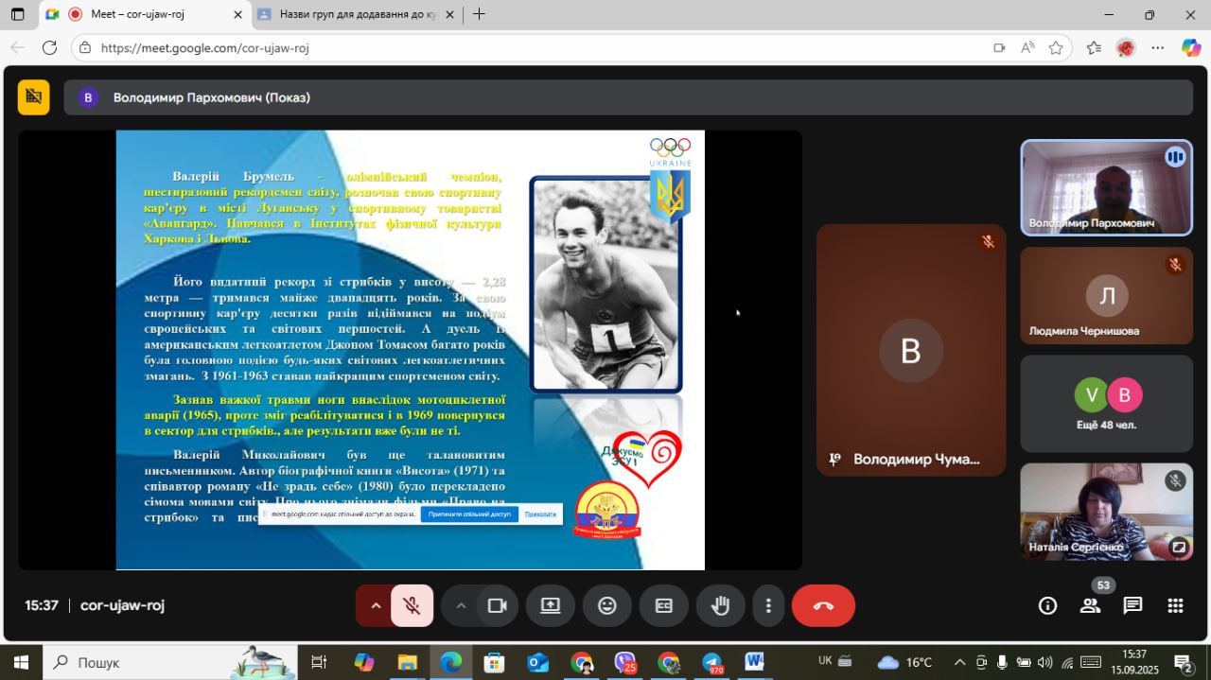Click the blue stop sharing button

[x=469, y=514]
